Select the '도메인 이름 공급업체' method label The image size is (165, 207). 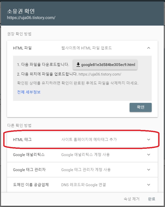tap(31, 185)
